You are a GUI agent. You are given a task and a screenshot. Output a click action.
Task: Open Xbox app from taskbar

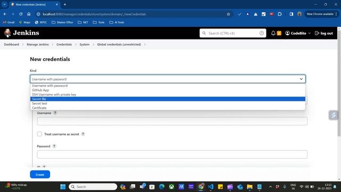172,187
